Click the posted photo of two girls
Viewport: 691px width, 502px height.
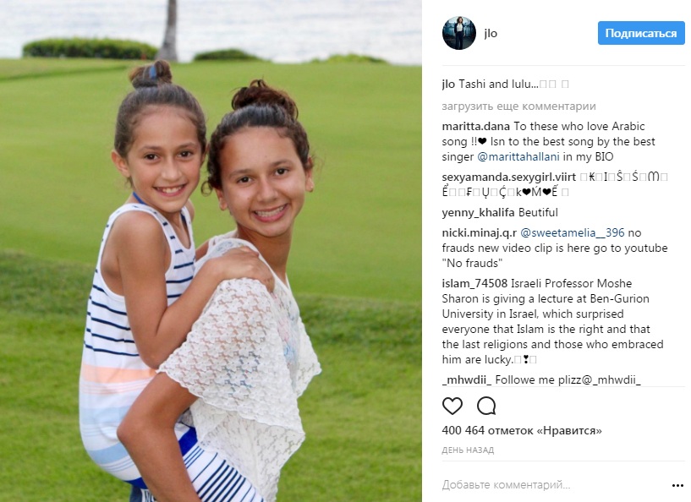pos(211,251)
